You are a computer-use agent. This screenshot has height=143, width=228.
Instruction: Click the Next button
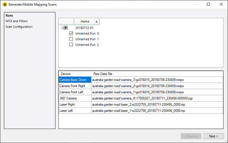click(x=214, y=136)
